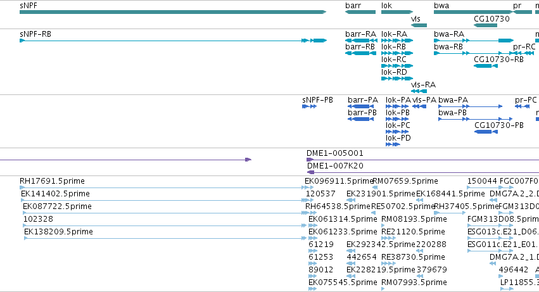The width and height of the screenshot is (539, 292).
Task: Open EST labeled 379679
Action: tap(432, 270)
